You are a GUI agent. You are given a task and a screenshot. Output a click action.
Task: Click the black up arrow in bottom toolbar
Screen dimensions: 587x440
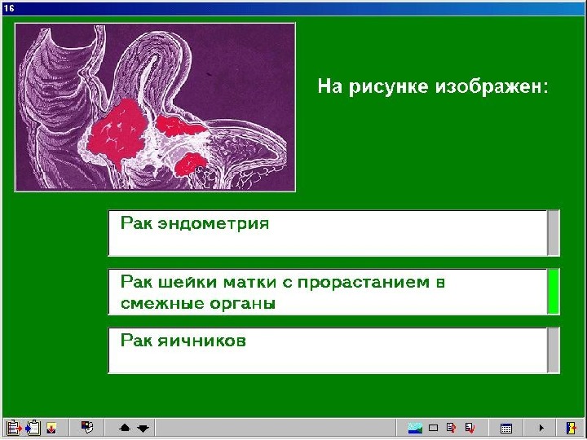125,428
